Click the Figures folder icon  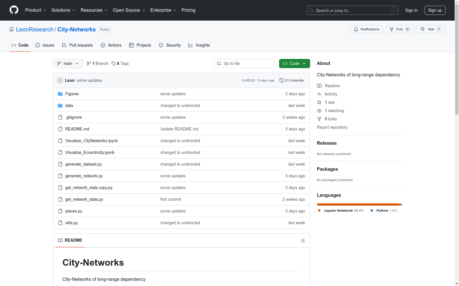pos(60,94)
